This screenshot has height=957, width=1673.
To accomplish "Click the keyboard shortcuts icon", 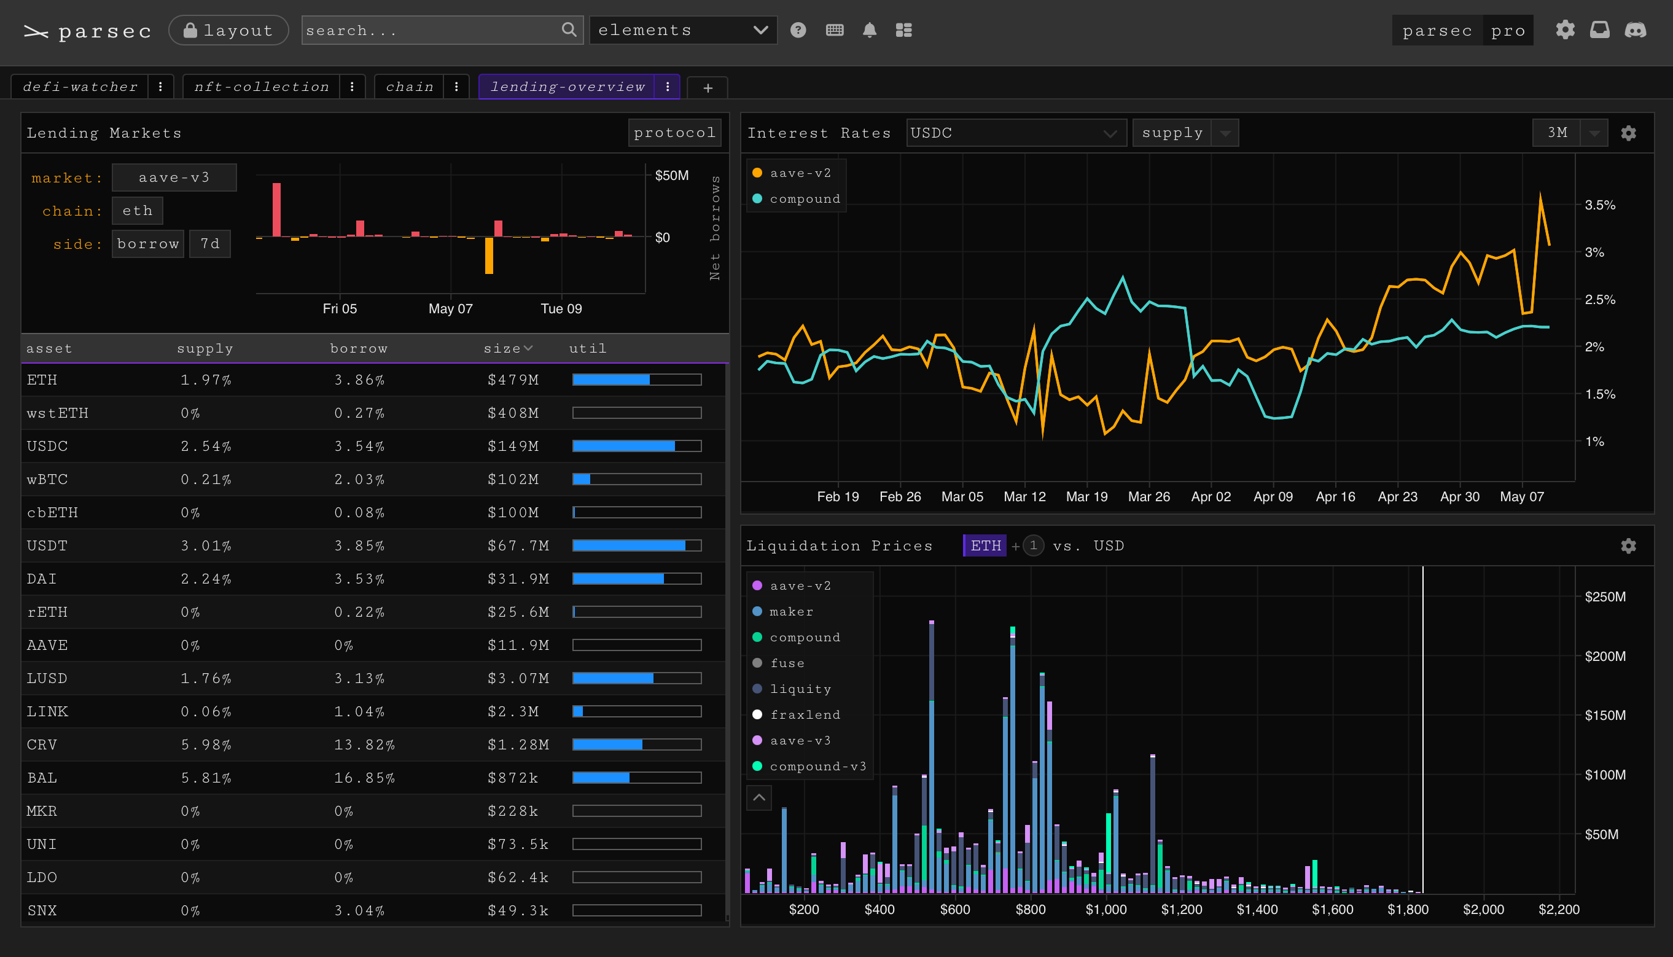I will point(835,30).
